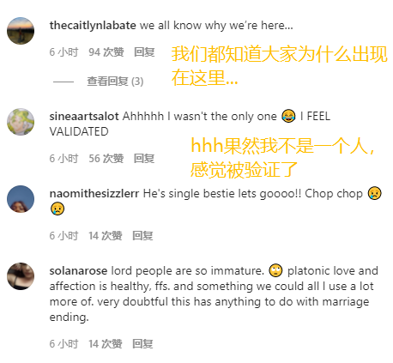Visit solanarose username link
The height and width of the screenshot is (363, 393).
(78, 271)
